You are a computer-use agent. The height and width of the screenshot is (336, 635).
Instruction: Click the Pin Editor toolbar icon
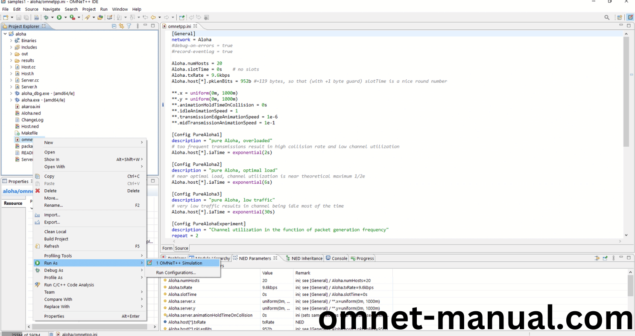pyautogui.click(x=182, y=17)
